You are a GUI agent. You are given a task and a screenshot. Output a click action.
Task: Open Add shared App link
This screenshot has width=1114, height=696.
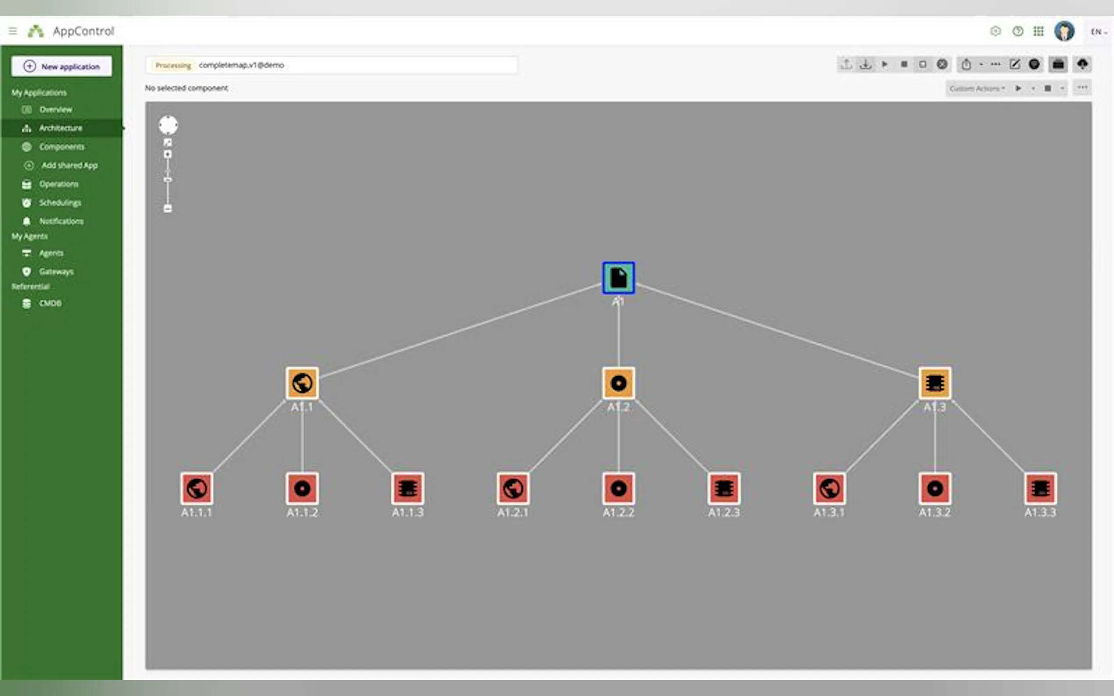[69, 165]
